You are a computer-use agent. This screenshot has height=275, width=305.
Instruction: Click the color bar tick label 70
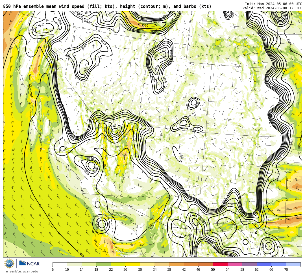286,270
